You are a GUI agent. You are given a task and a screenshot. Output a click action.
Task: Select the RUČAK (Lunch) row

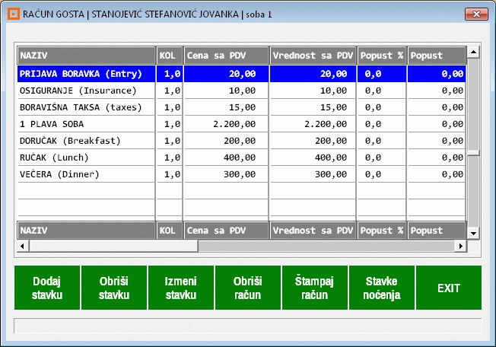pos(242,158)
